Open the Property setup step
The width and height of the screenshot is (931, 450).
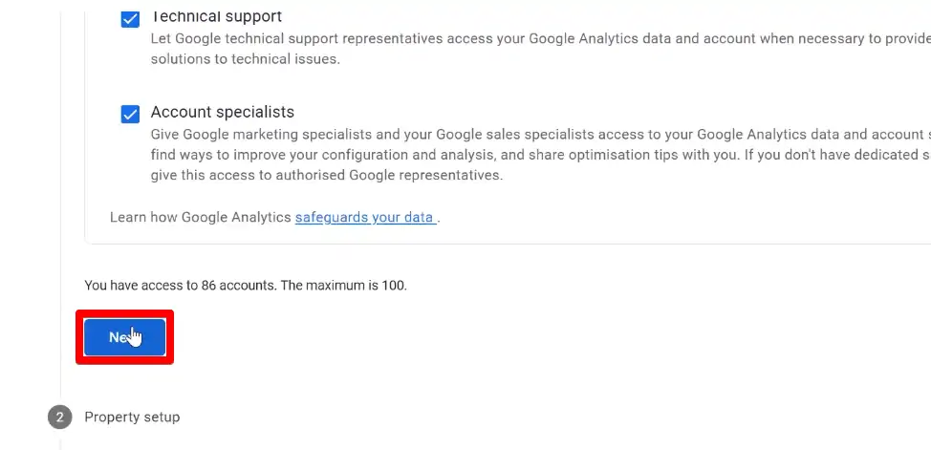click(x=132, y=418)
